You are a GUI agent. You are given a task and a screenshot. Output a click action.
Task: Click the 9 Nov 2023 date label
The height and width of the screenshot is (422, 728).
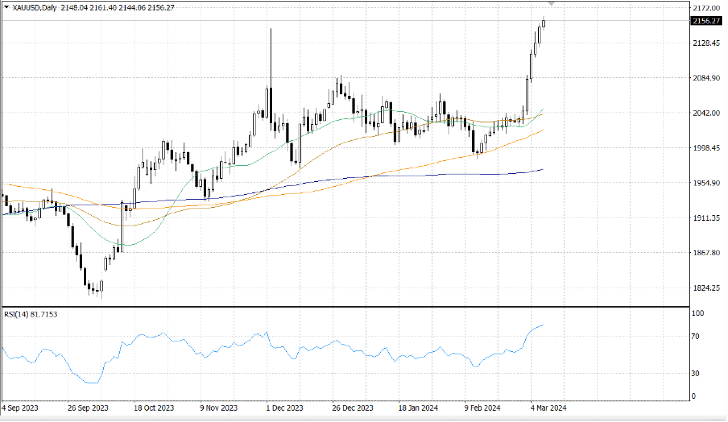point(219,408)
